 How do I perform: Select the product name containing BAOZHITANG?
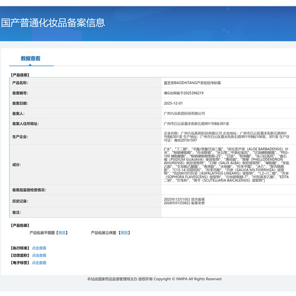(192, 83)
